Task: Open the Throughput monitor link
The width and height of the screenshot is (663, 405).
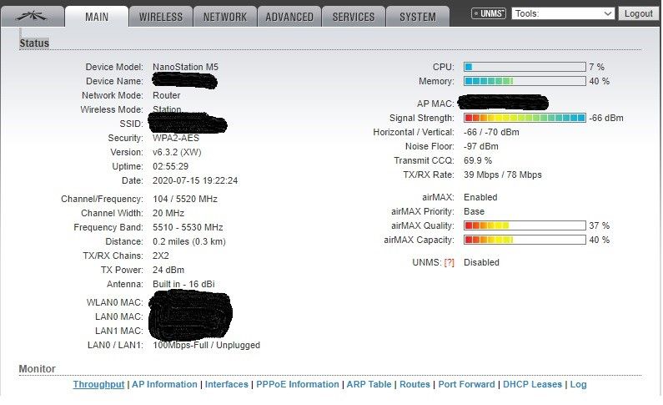Action: click(x=98, y=384)
